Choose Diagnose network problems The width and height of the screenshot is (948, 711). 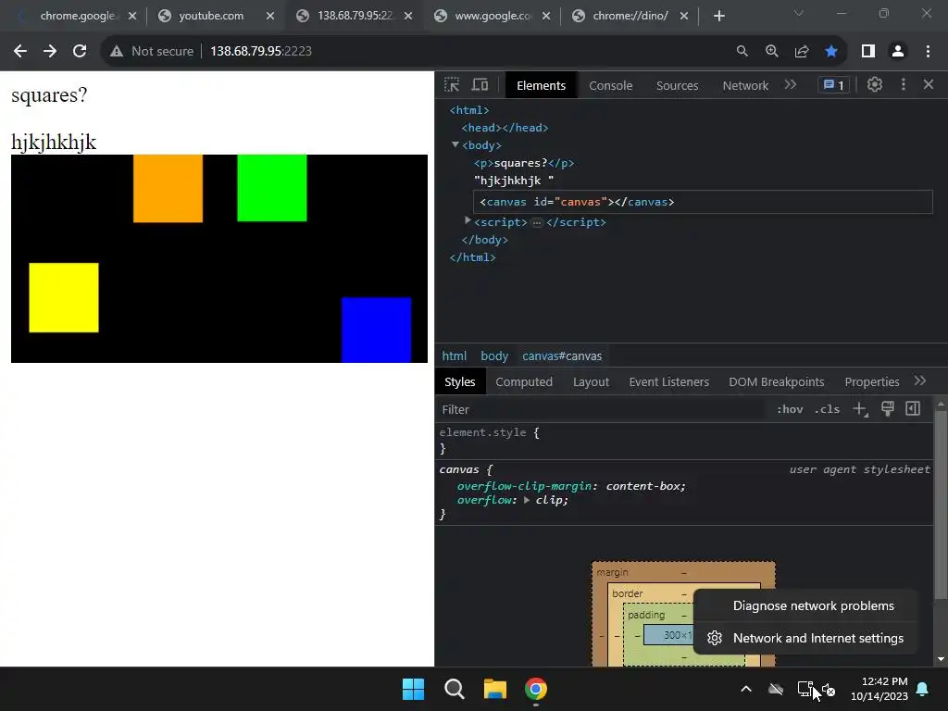click(806, 605)
